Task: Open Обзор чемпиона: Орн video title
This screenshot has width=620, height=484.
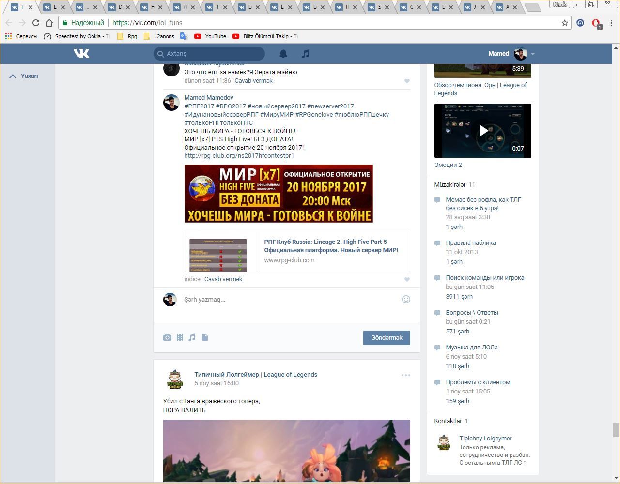Action: tap(480, 89)
